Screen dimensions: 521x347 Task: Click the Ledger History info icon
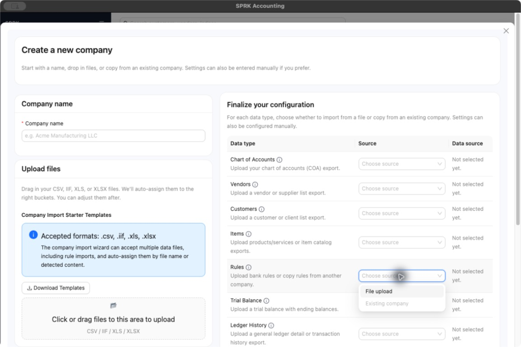pyautogui.click(x=271, y=325)
